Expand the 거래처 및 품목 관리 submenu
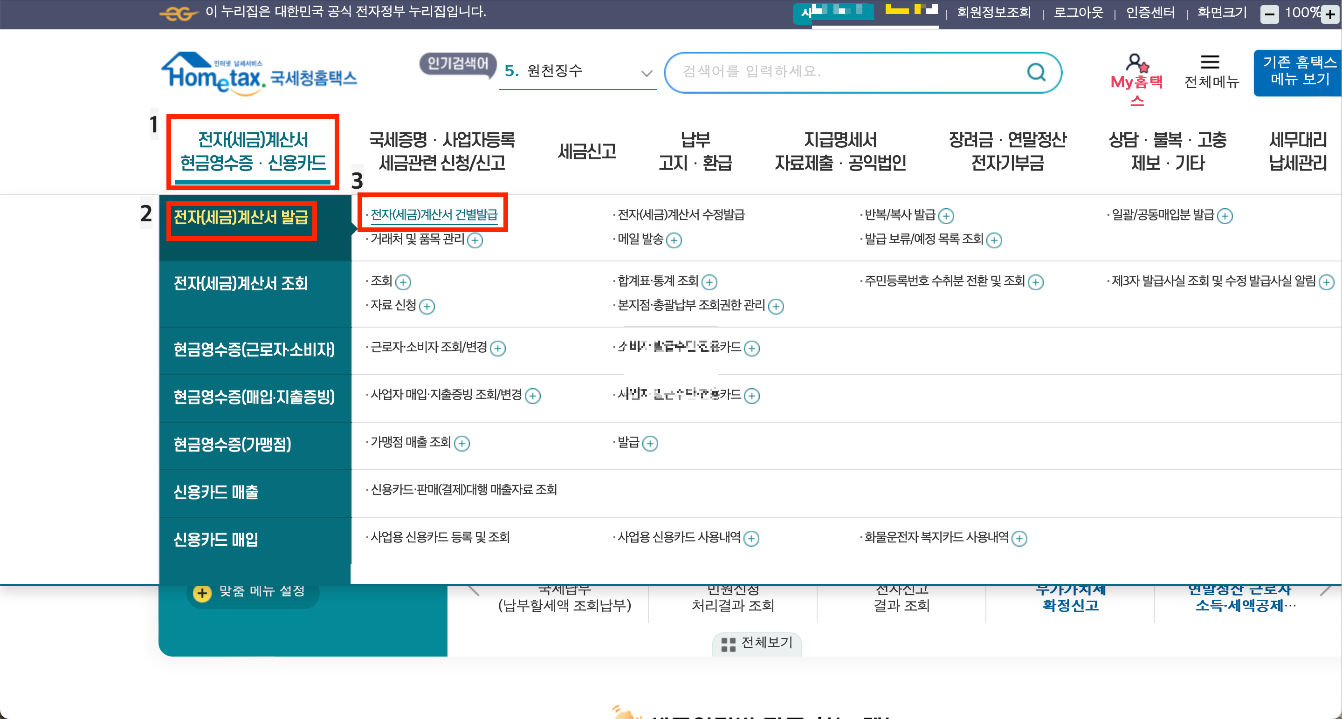The height and width of the screenshot is (719, 1342). click(x=475, y=240)
